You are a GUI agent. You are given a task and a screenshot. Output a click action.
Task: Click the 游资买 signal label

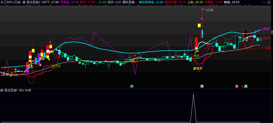tap(198, 69)
